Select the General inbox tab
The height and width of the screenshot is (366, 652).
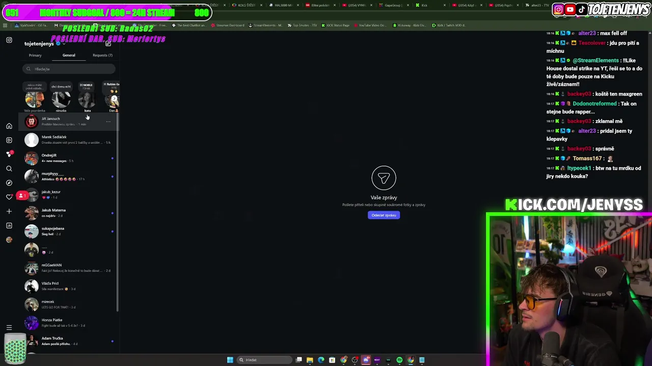tap(69, 55)
